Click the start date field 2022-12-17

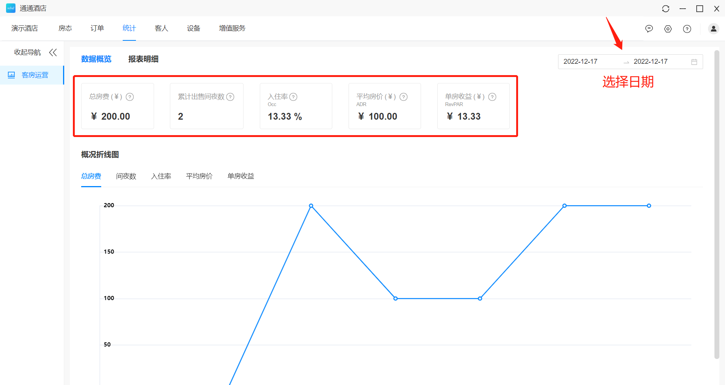pos(580,62)
